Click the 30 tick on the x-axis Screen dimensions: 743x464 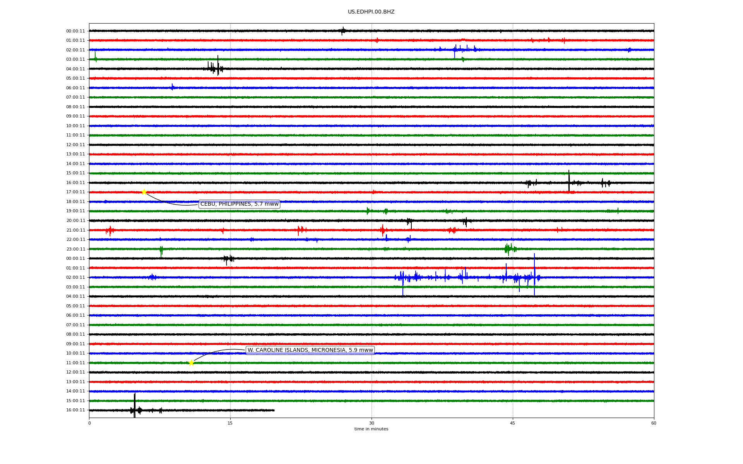[371, 423]
